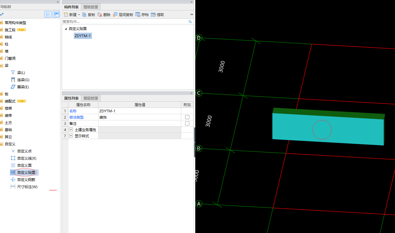The image size is (395, 233).
Task: Expand the 基础 folder
Action: coord(1,130)
